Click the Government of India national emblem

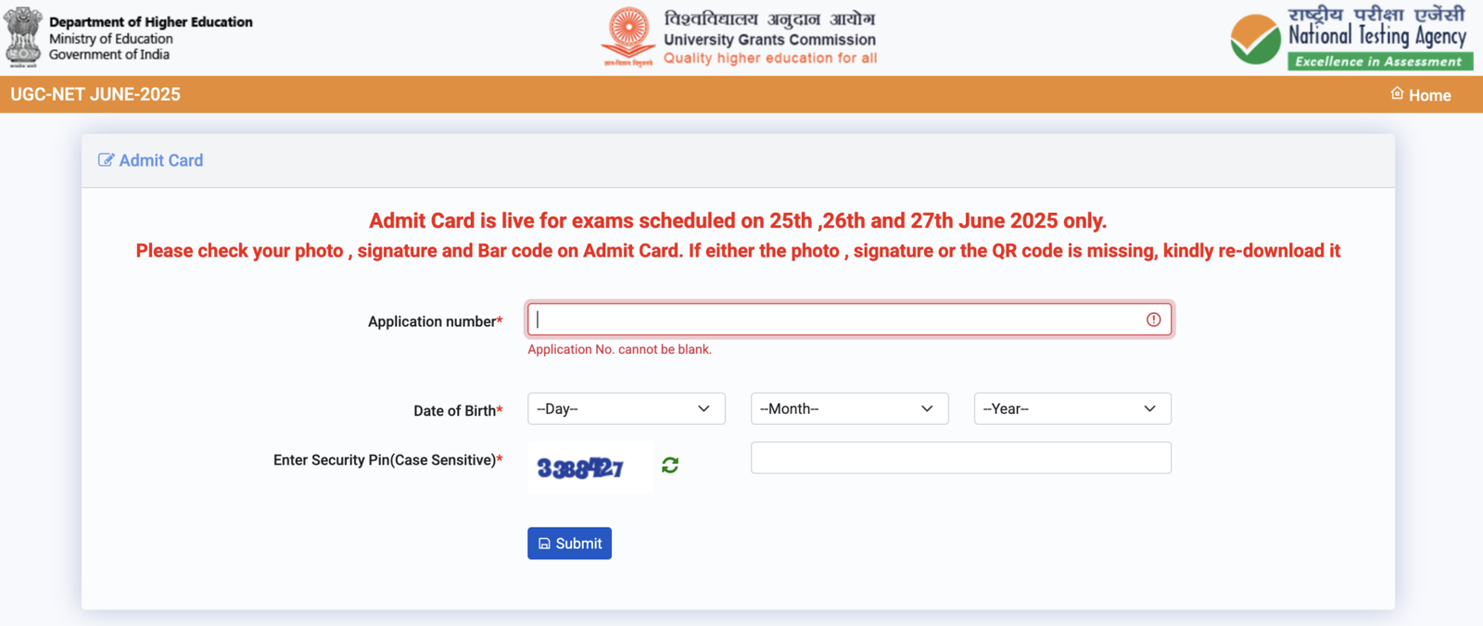pos(24,36)
